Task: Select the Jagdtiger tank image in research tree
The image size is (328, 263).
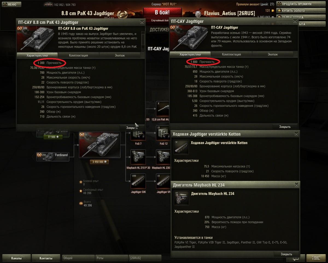Action: pyautogui.click(x=99, y=145)
